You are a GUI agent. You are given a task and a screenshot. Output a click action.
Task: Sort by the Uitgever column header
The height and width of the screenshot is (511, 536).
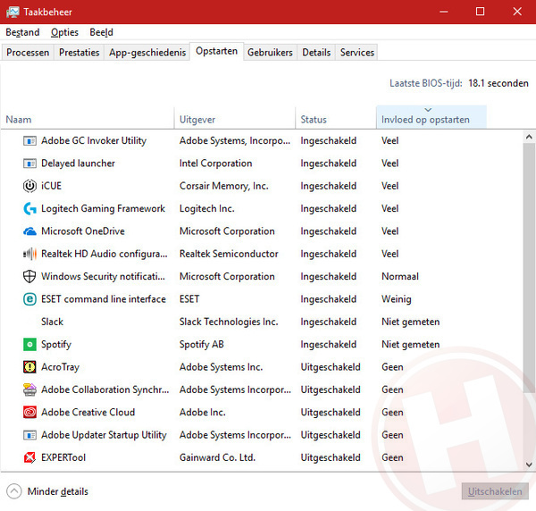234,120
